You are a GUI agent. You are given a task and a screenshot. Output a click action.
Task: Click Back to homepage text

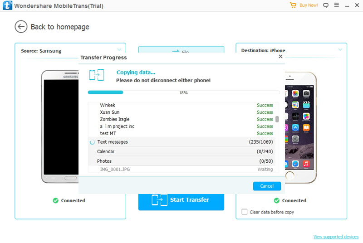coord(60,27)
